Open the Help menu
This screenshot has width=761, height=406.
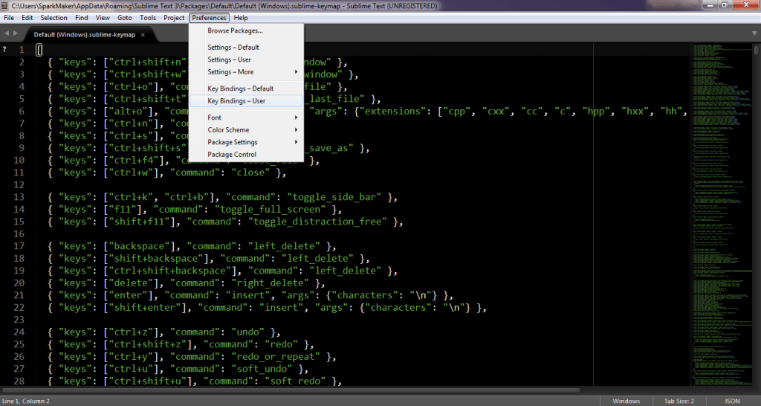241,18
